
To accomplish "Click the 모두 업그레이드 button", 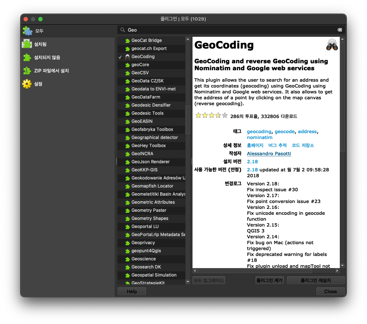I will 209,281.
